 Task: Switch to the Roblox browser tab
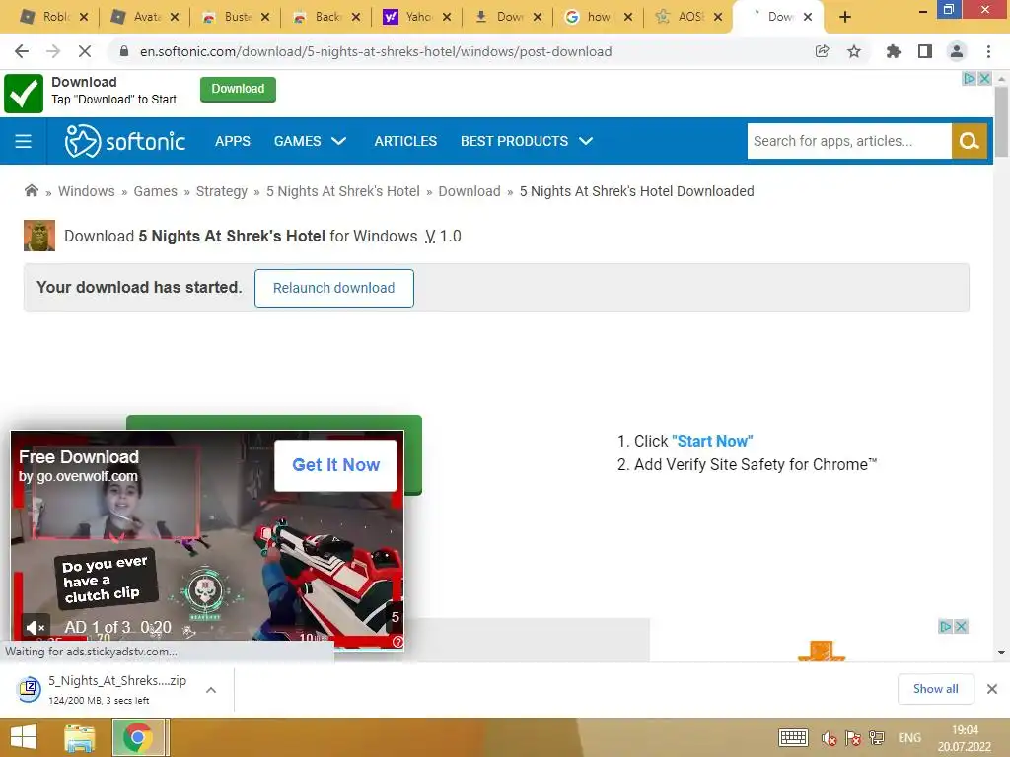[54, 17]
